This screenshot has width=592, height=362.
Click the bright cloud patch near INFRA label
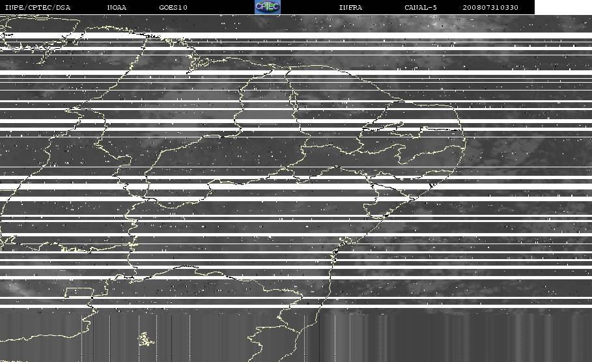(x=438, y=23)
